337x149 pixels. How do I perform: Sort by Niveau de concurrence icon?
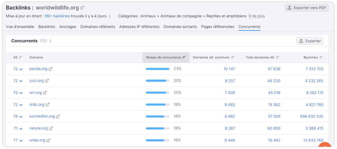click(x=184, y=57)
